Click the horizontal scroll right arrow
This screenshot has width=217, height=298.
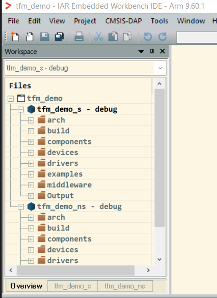(x=148, y=270)
